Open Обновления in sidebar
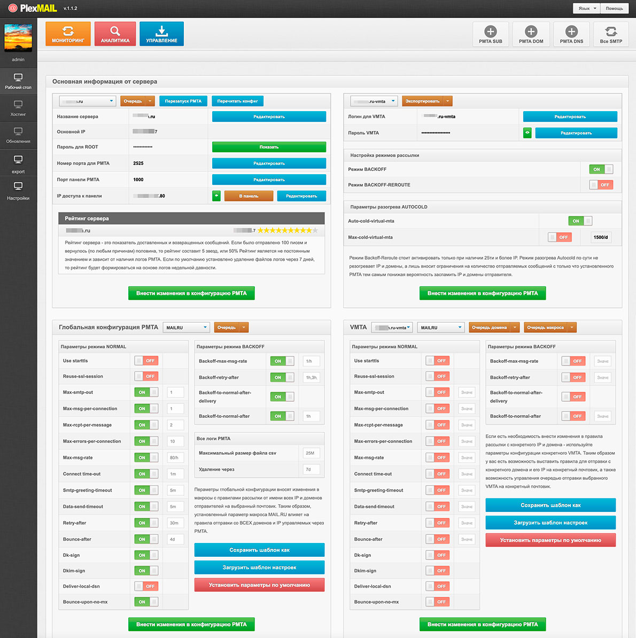The width and height of the screenshot is (636, 638). coord(18,136)
